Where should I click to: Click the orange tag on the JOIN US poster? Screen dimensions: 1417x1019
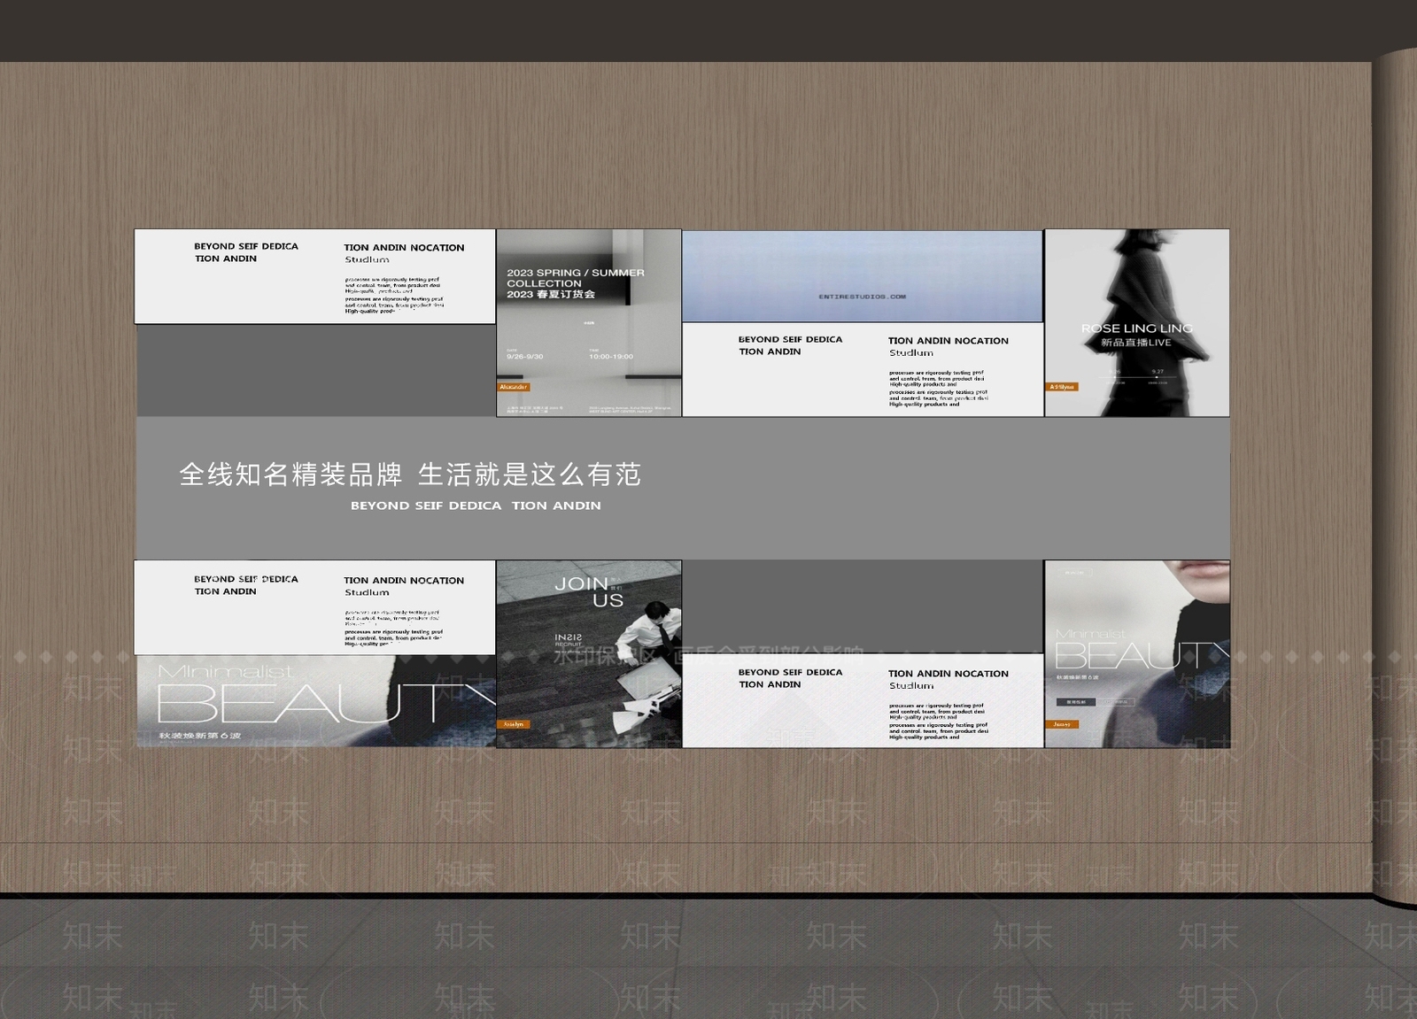click(514, 724)
